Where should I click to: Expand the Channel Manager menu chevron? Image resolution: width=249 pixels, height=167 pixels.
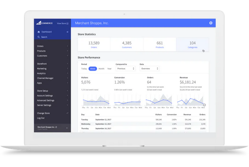(68, 78)
